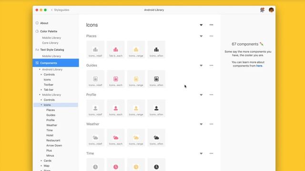This screenshot has width=305, height=171.
Task: Select Hotel in the sidebar tree
Action: (50, 135)
